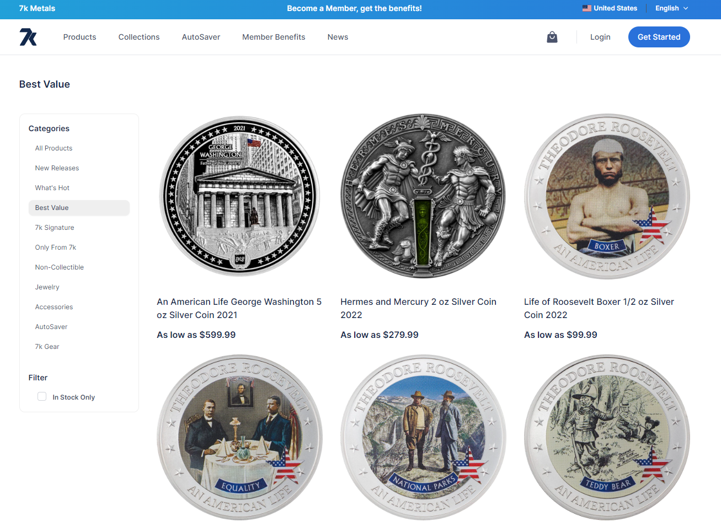
Task: Open the shopping bag cart icon
Action: (x=552, y=37)
